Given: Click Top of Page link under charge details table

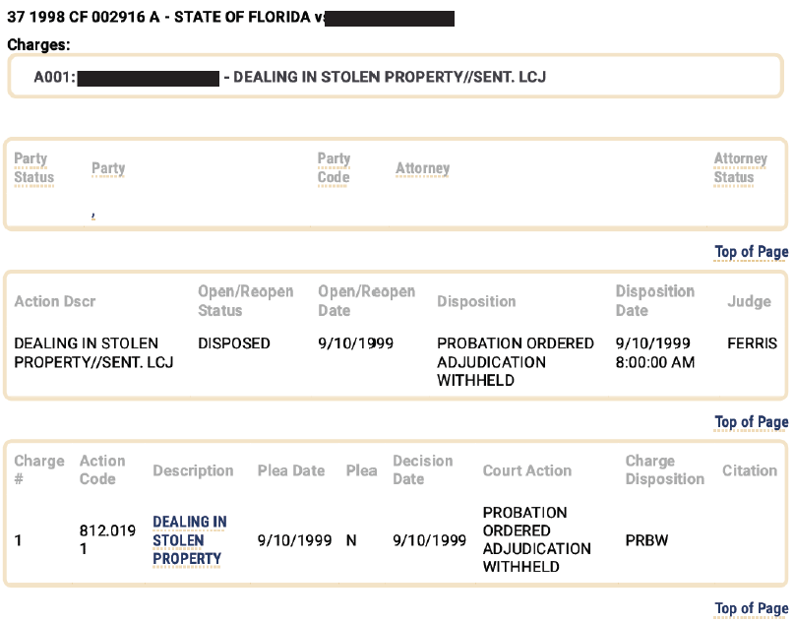Looking at the screenshot, I should [751, 608].
